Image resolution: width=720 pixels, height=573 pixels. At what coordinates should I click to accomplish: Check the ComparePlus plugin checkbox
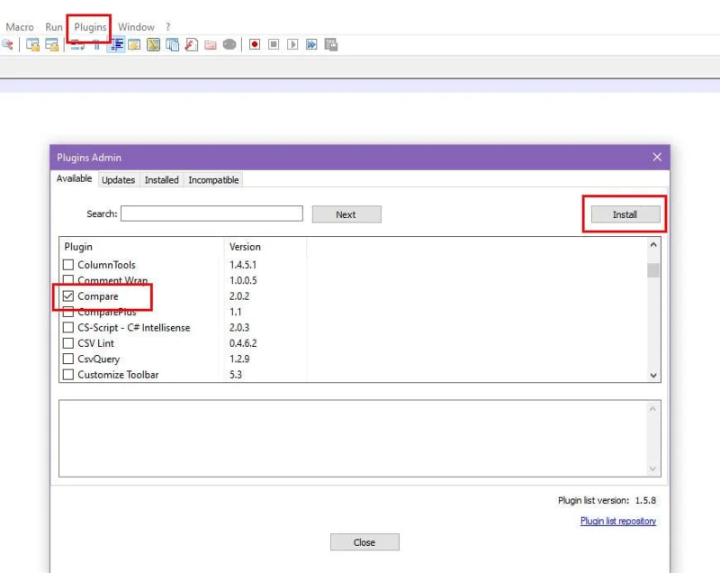pyautogui.click(x=68, y=313)
